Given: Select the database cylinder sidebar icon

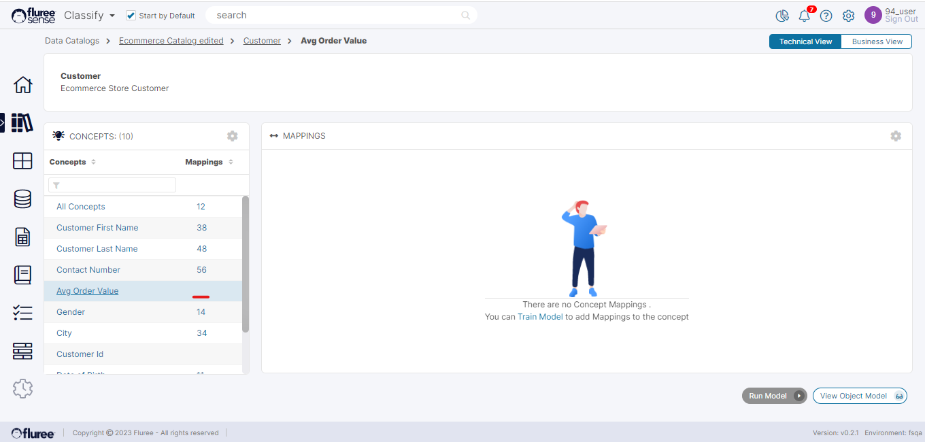Looking at the screenshot, I should 22,199.
